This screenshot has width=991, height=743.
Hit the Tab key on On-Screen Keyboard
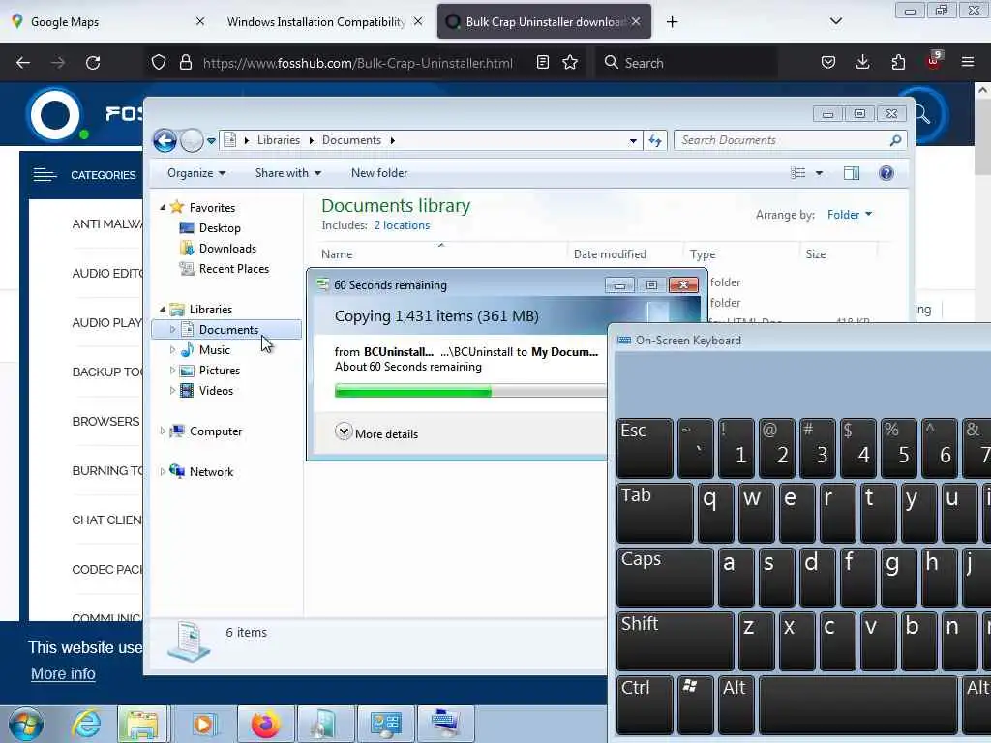tap(654, 512)
